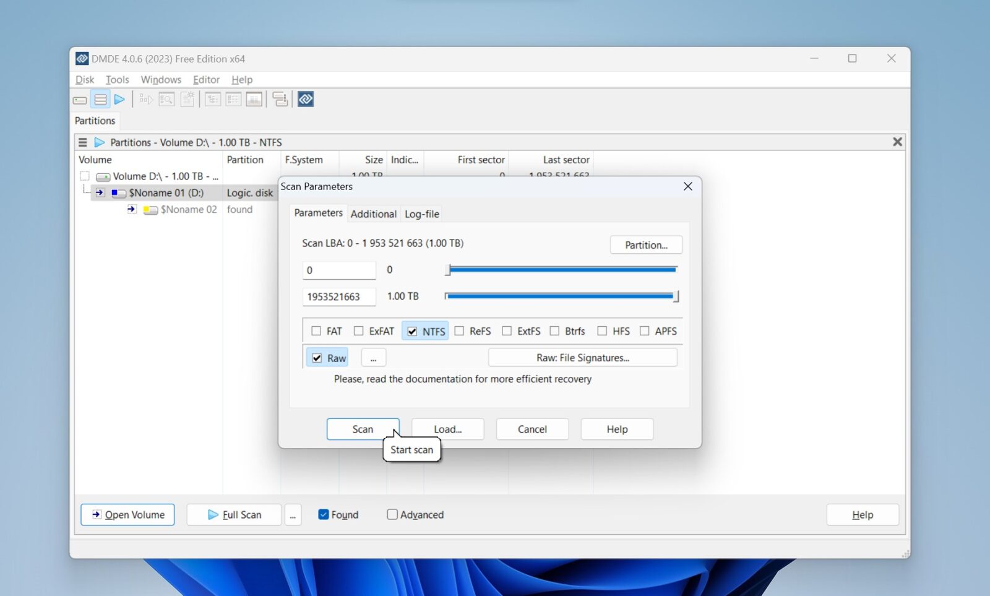Open the Windows menu
This screenshot has height=596, width=990.
click(x=160, y=79)
